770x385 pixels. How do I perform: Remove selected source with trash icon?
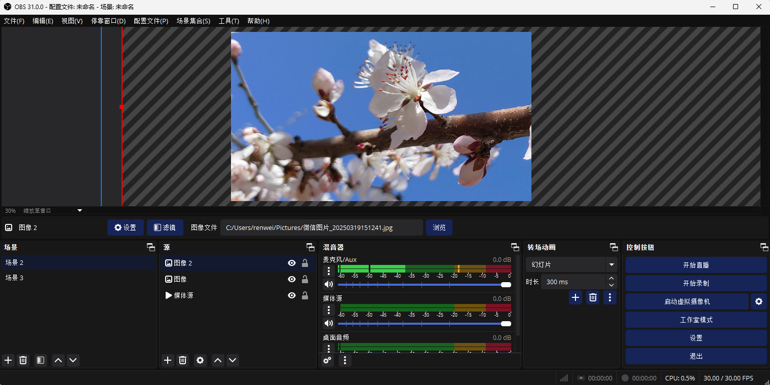point(183,360)
